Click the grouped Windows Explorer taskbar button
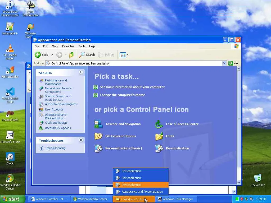Image resolution: width=271 pixels, height=203 pixels. (134, 199)
